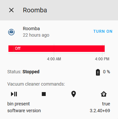Click the Status: Stopped text
Screen dimensions: 118x119
23,72
